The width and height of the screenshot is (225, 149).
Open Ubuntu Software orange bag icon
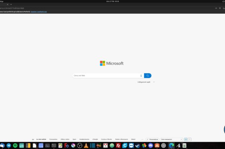tap(157, 146)
